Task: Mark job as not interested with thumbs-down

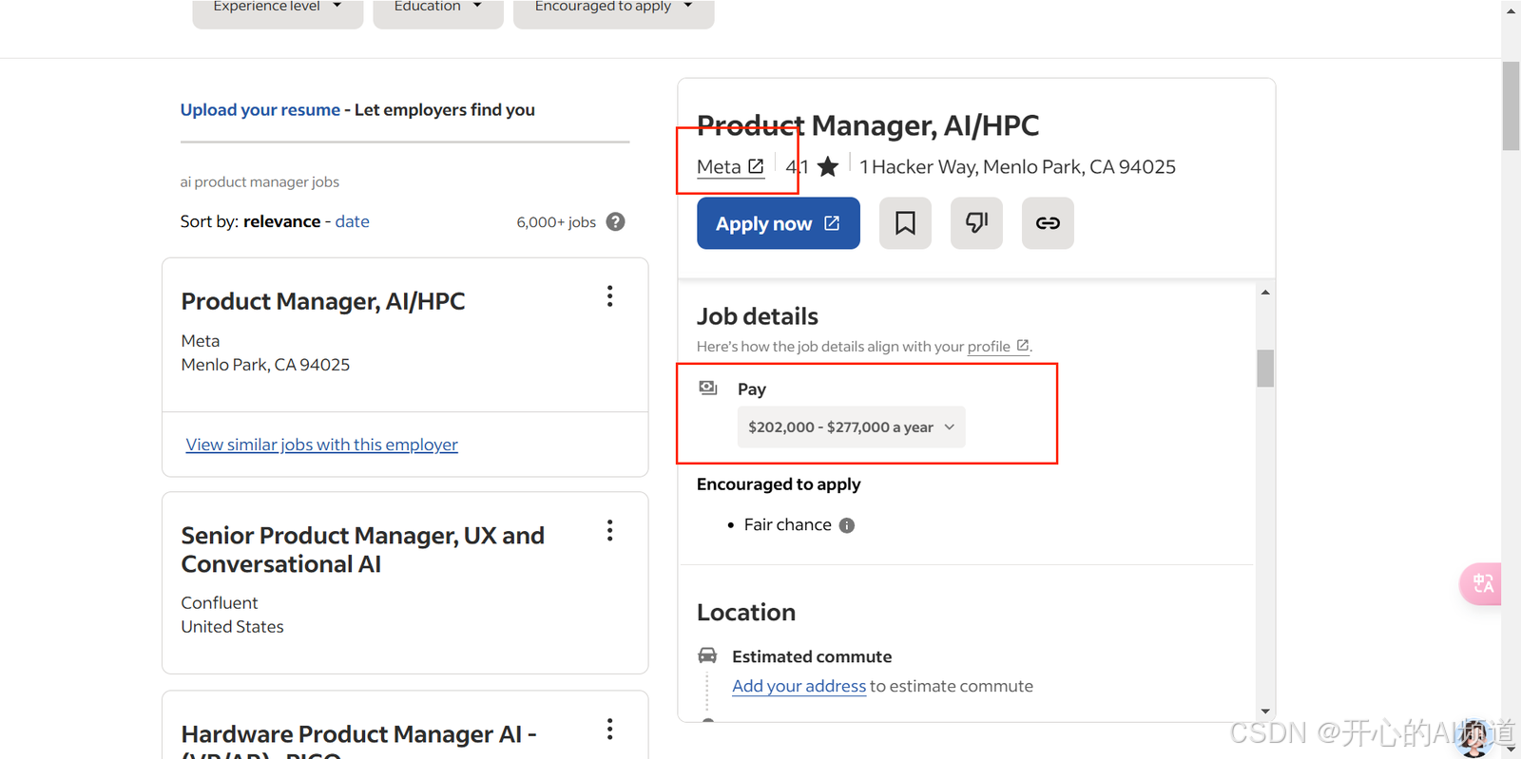Action: (x=976, y=223)
